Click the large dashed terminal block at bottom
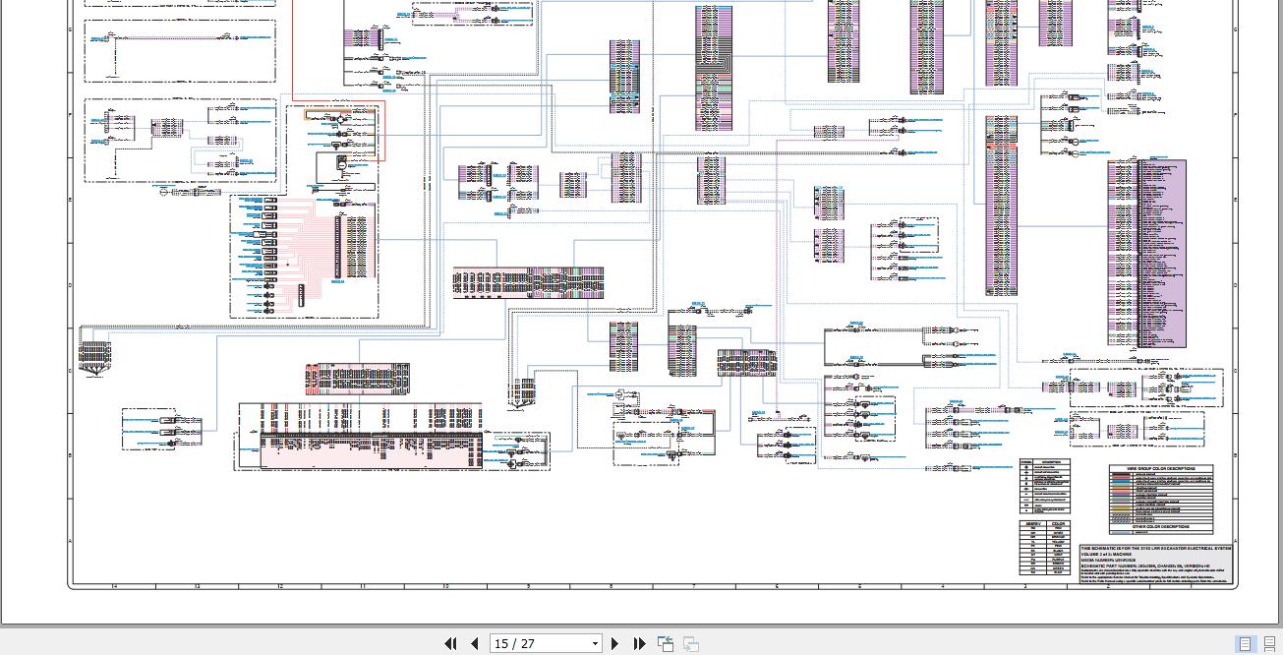This screenshot has height=655, width=1283. (x=358, y=437)
